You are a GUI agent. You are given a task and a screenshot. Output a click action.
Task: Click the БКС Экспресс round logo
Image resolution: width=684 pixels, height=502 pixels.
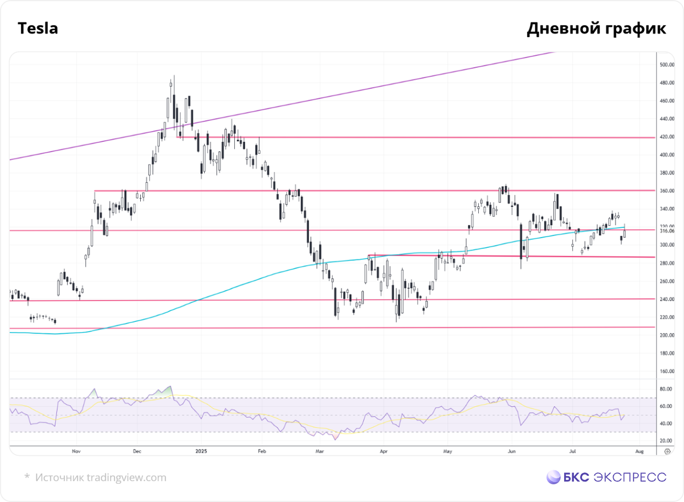(x=555, y=477)
